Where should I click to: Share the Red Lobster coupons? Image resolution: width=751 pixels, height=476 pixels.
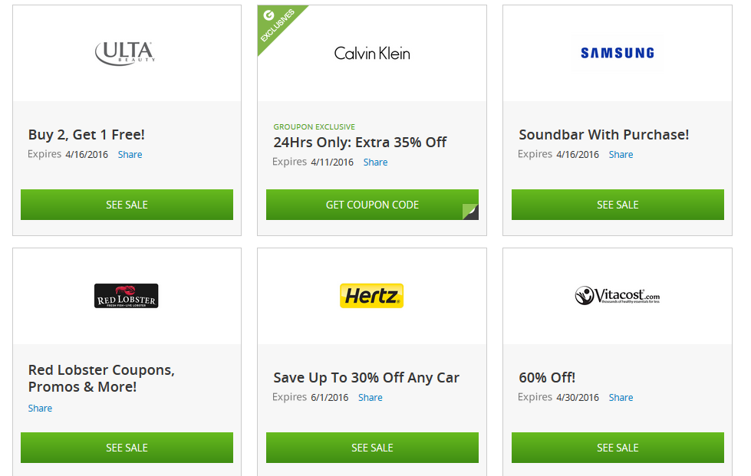pyautogui.click(x=40, y=408)
